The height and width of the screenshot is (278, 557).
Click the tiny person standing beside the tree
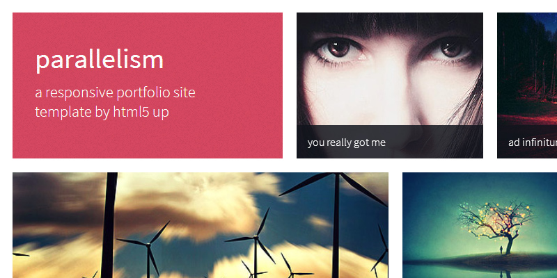501,250
